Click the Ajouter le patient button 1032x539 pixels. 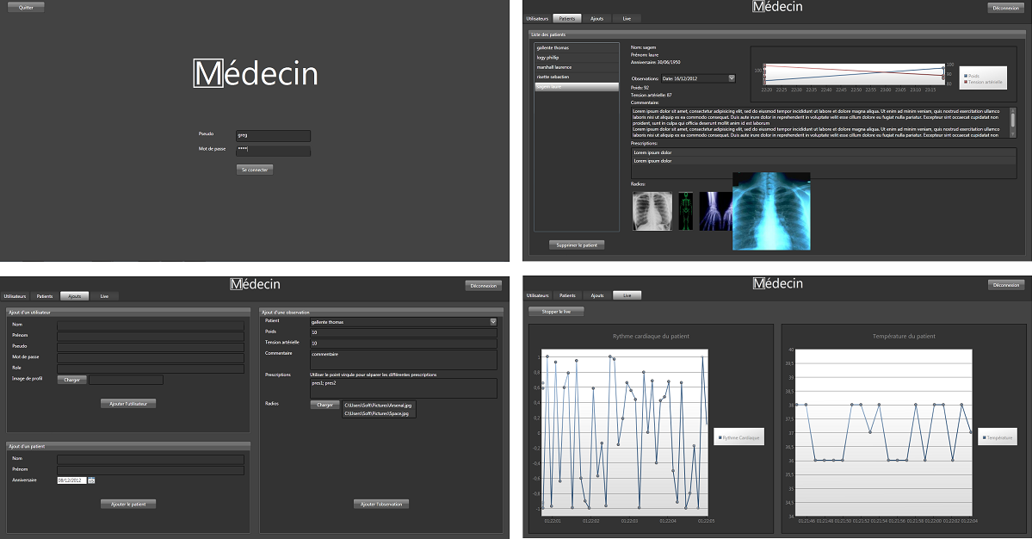coord(128,504)
